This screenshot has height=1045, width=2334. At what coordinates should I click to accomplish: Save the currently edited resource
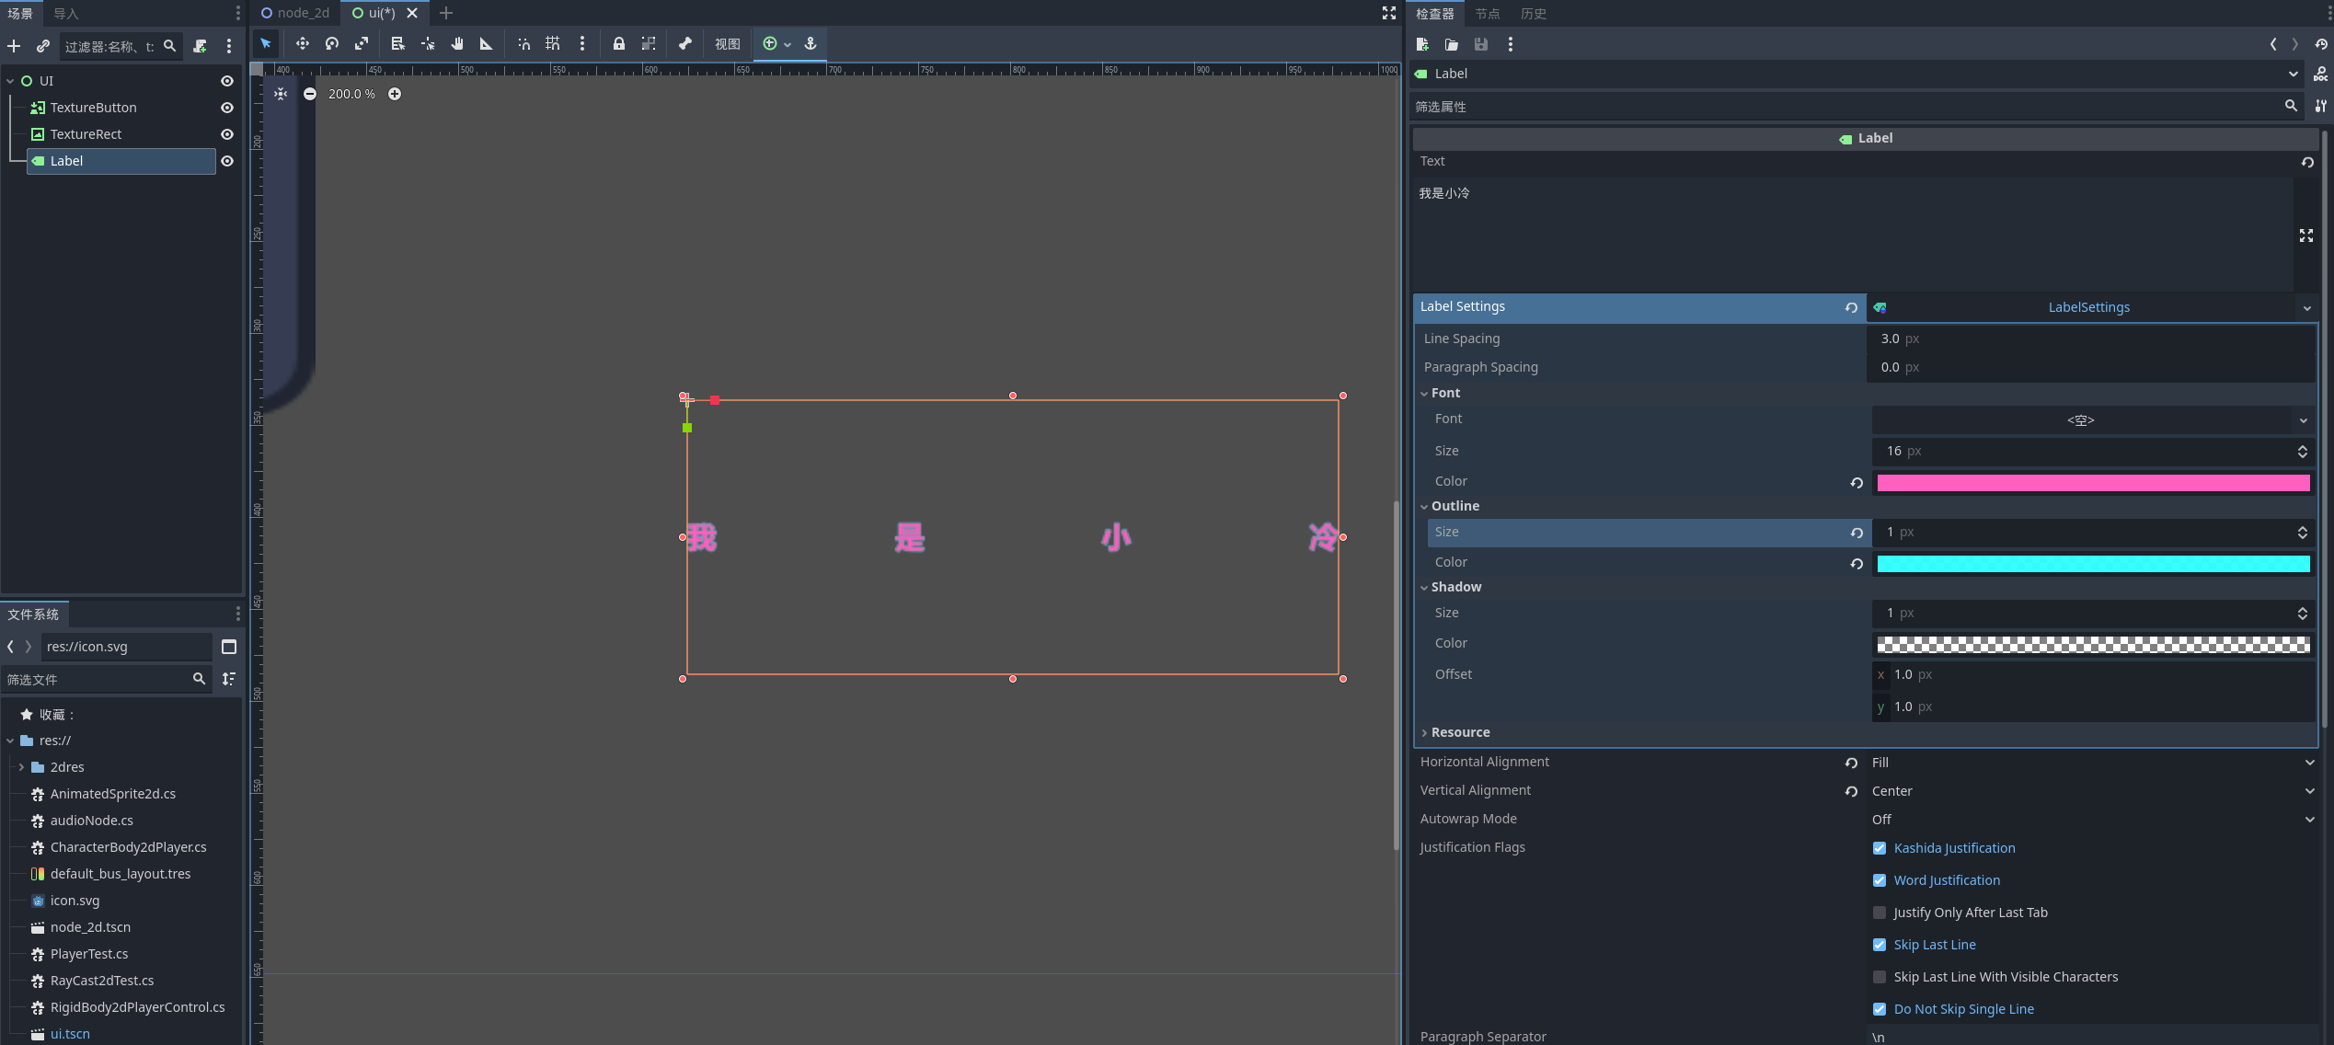coord(1481,44)
